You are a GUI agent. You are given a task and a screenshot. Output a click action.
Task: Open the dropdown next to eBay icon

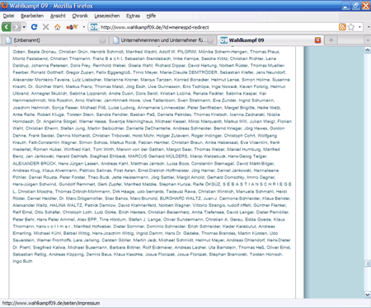point(83,27)
